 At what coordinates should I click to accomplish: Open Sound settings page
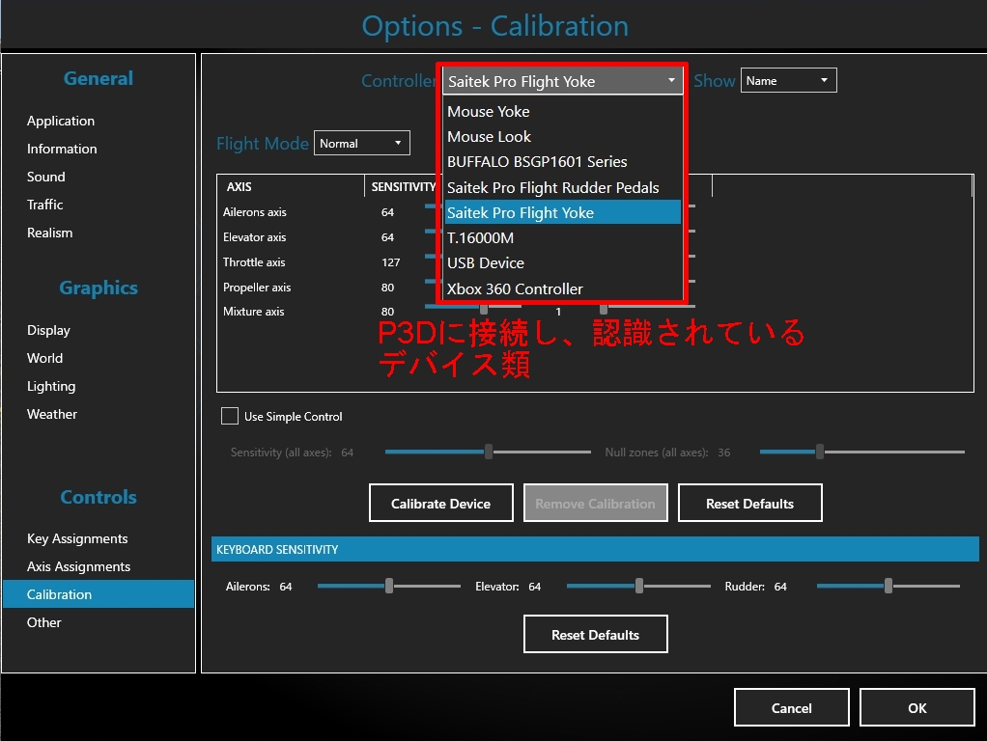pyautogui.click(x=46, y=177)
